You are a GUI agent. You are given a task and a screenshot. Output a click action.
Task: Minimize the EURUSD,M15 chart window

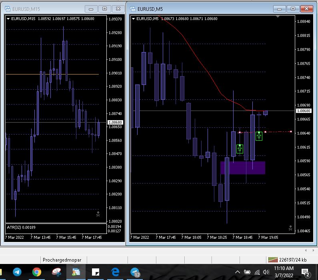(x=91, y=9)
